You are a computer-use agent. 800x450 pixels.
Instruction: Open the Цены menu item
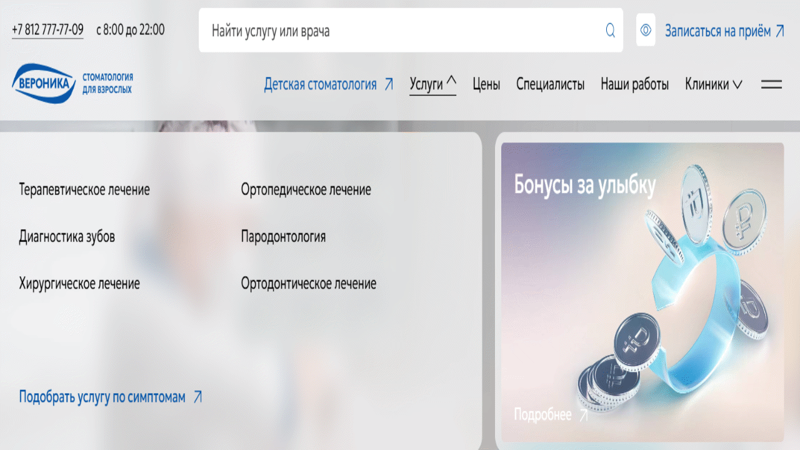pyautogui.click(x=486, y=84)
